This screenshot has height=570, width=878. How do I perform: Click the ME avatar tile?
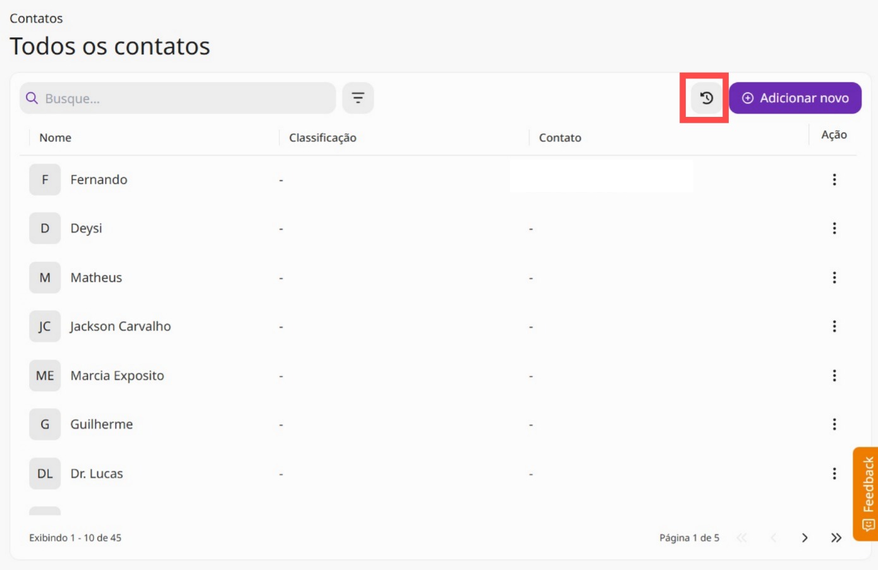45,375
